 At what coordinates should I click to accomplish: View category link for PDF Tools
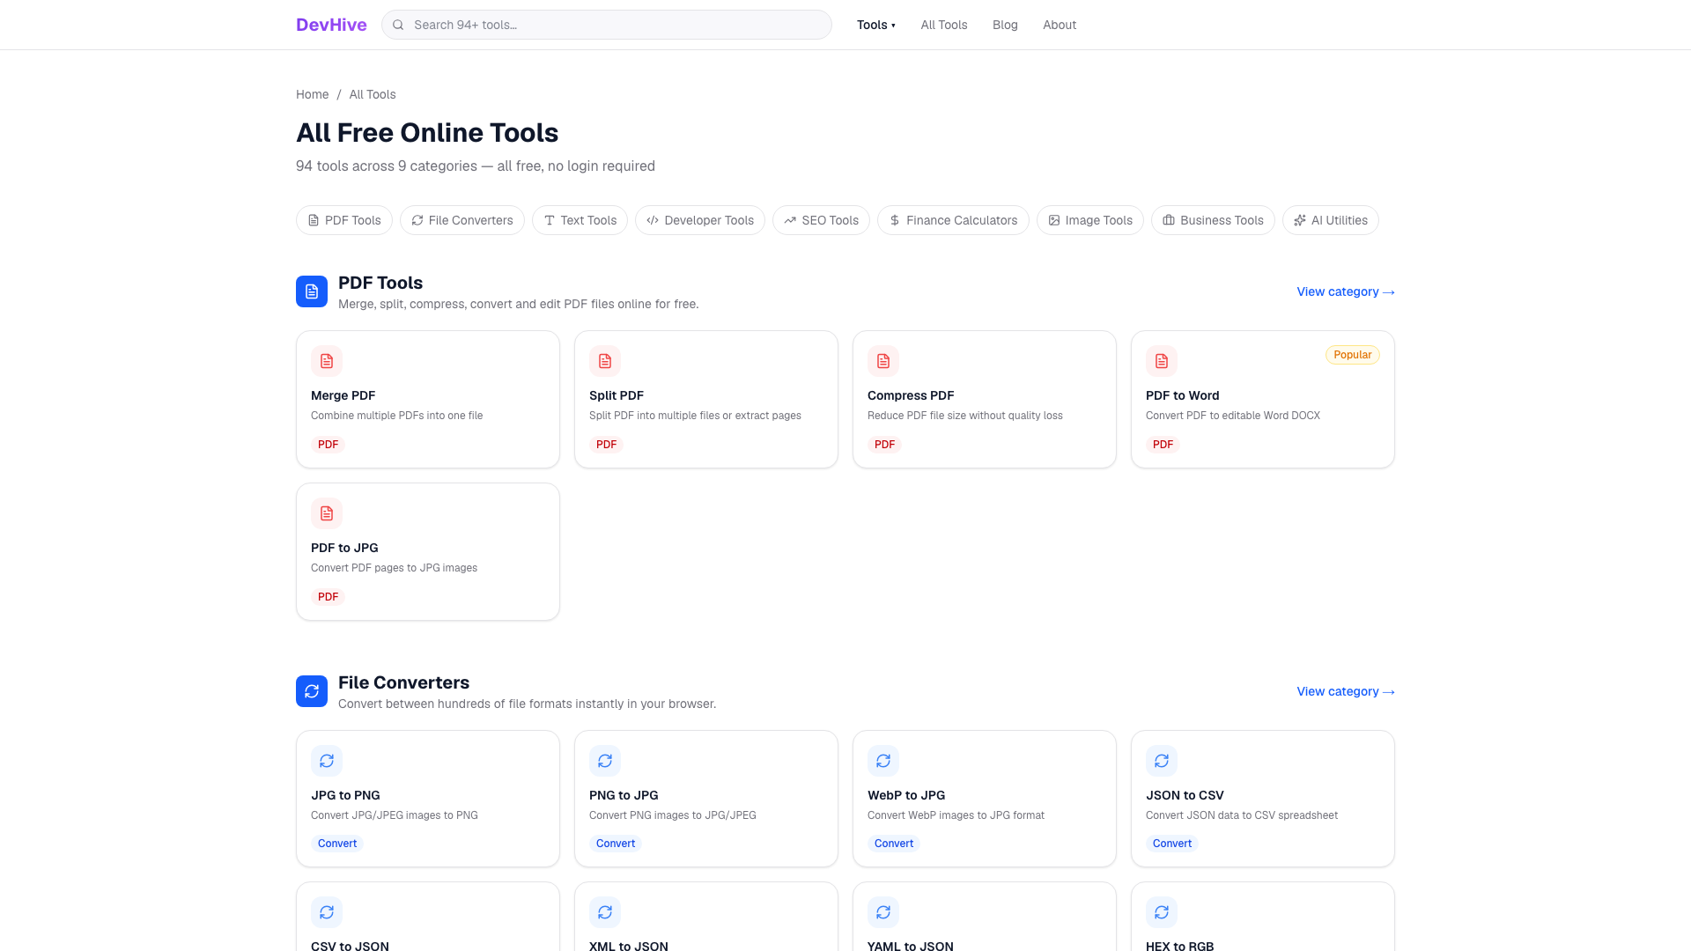pyautogui.click(x=1346, y=291)
